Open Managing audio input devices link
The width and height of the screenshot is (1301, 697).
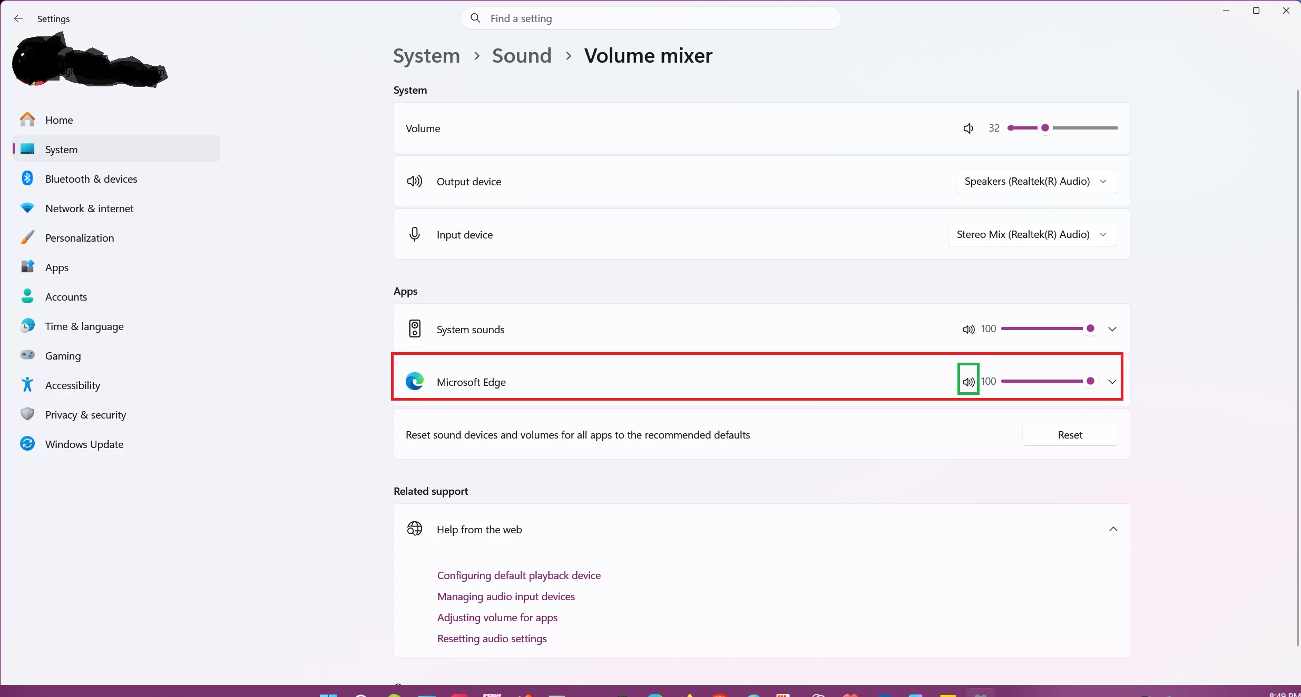coord(506,596)
